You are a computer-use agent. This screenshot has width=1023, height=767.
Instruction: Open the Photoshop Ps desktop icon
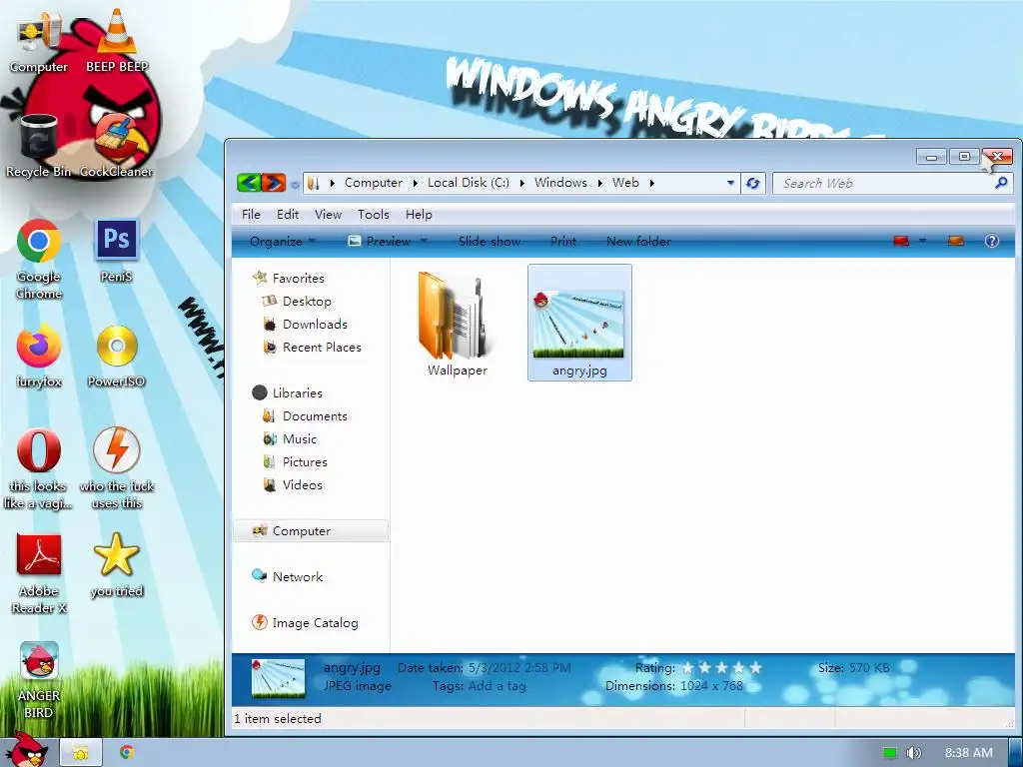coord(117,251)
